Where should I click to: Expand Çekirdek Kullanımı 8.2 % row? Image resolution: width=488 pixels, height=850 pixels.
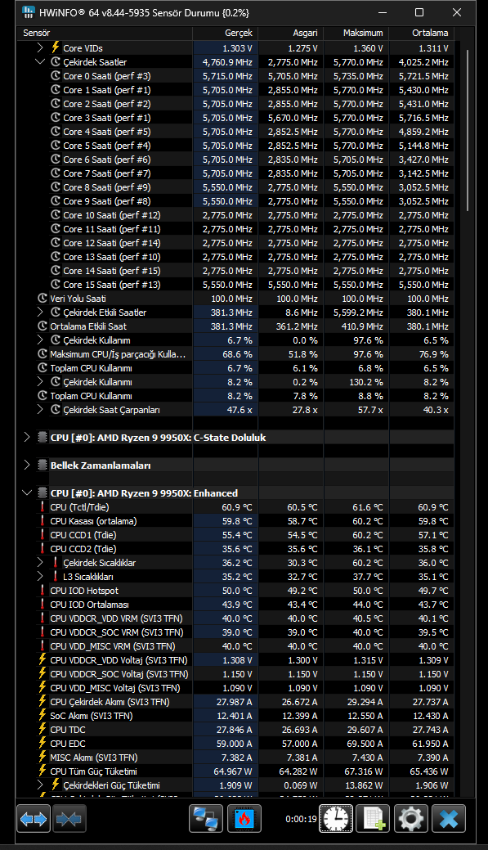(39, 381)
